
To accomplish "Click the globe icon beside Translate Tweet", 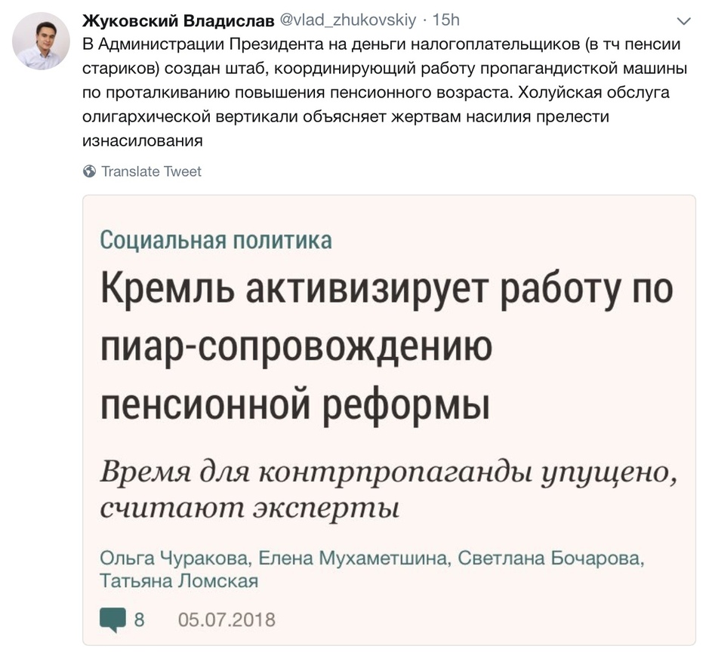I will click(x=90, y=171).
